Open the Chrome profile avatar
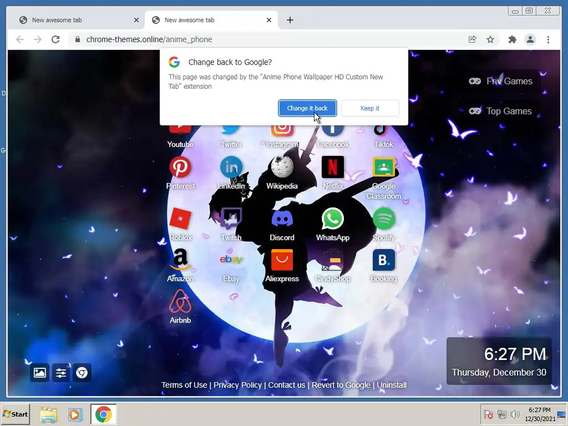This screenshot has width=568, height=426. click(530, 39)
